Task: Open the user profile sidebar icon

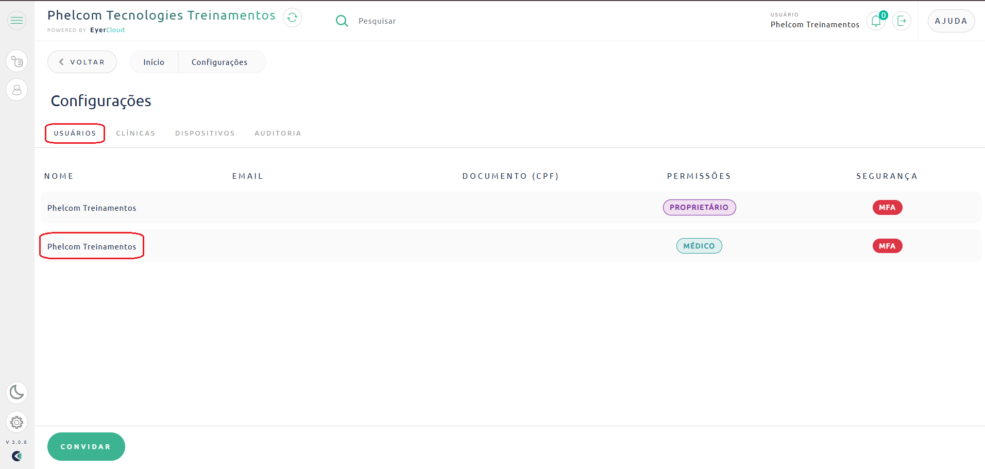Action: (17, 90)
